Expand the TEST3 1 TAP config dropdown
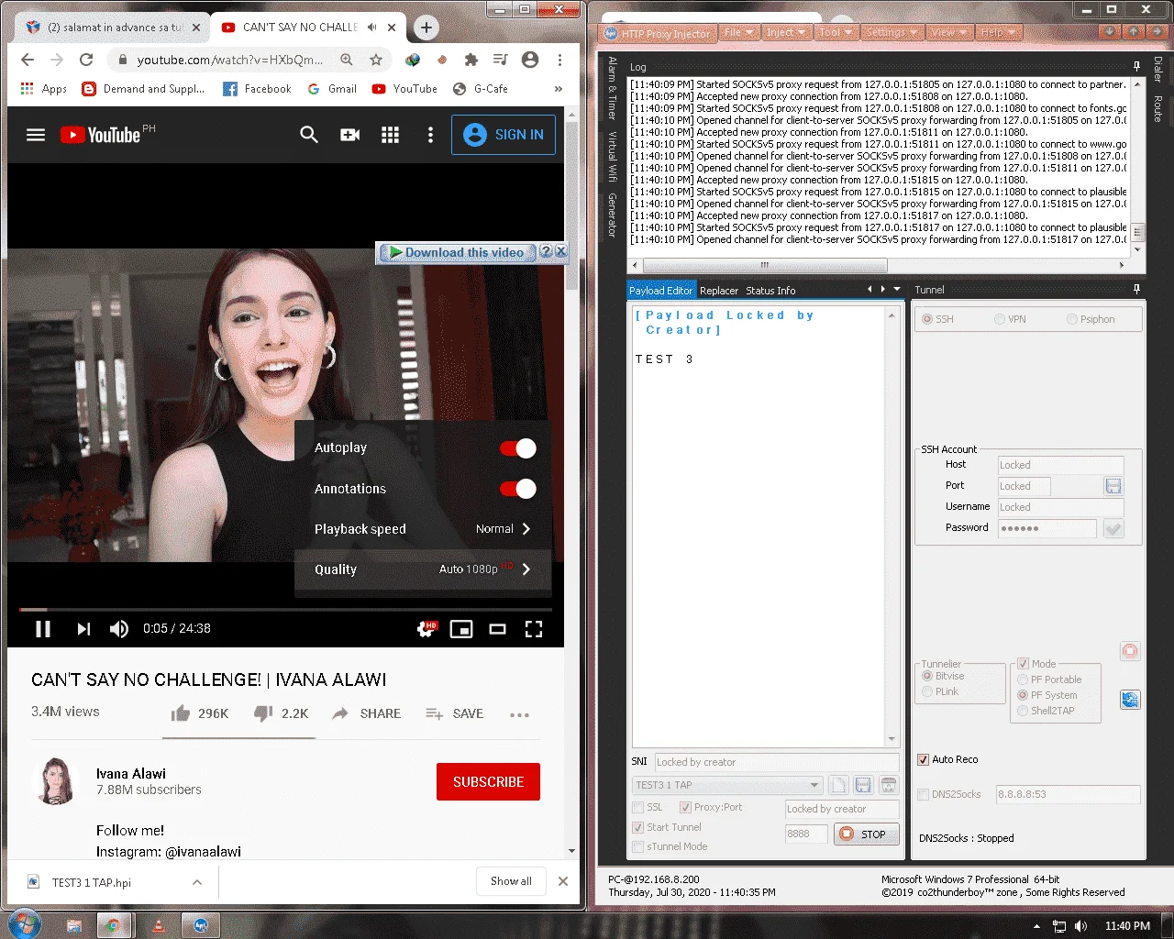The width and height of the screenshot is (1174, 939). (814, 785)
